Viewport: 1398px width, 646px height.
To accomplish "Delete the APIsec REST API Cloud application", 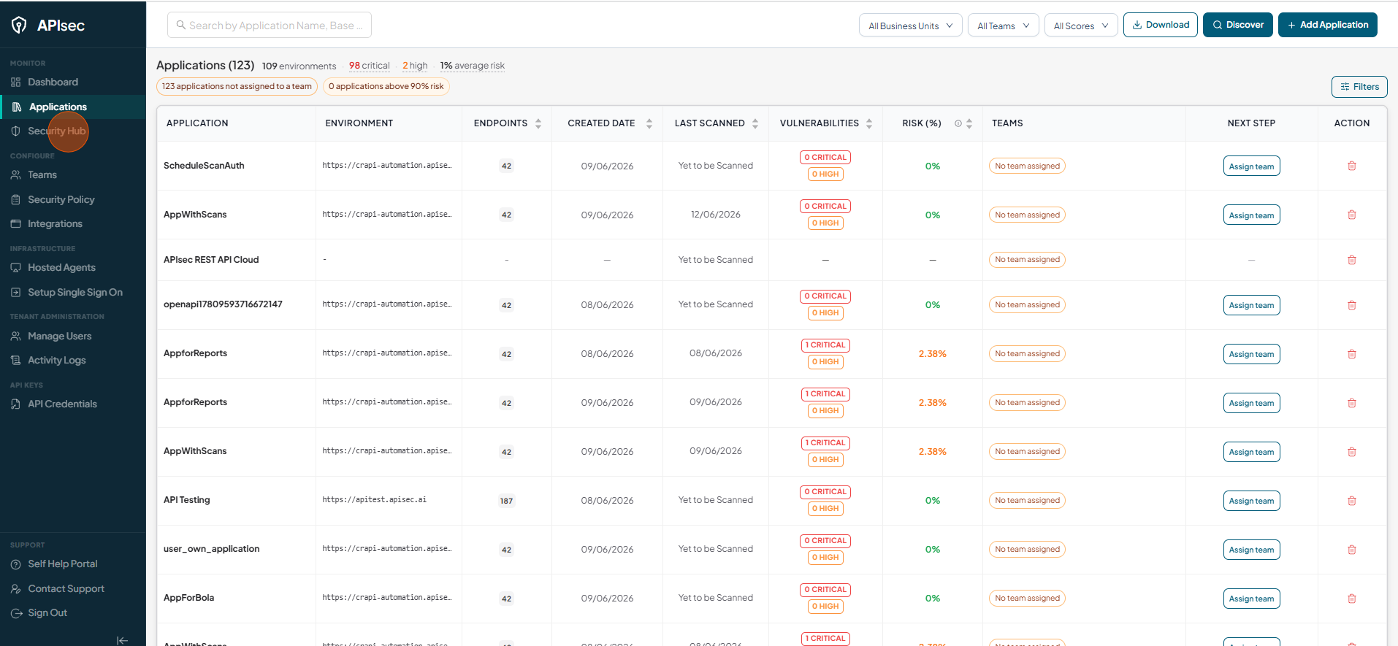I will [1352, 260].
